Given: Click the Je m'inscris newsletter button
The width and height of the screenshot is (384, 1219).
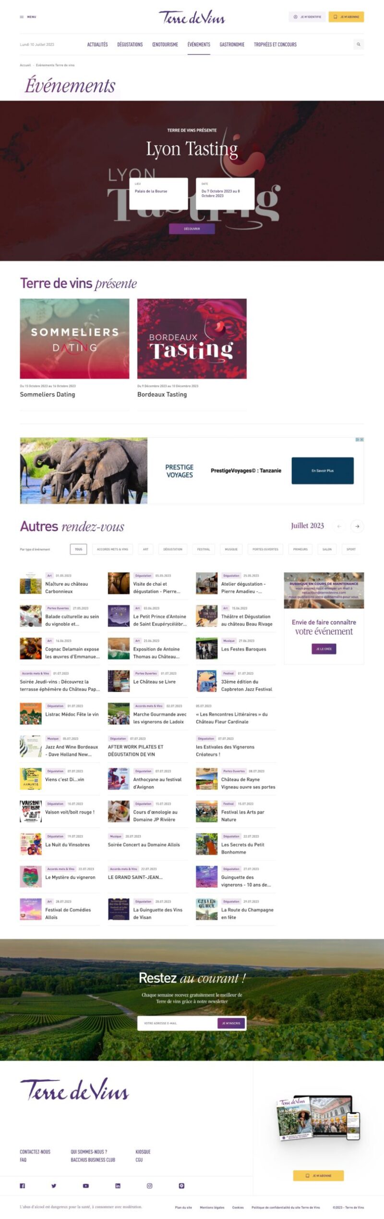Looking at the screenshot, I should pos(231,1023).
